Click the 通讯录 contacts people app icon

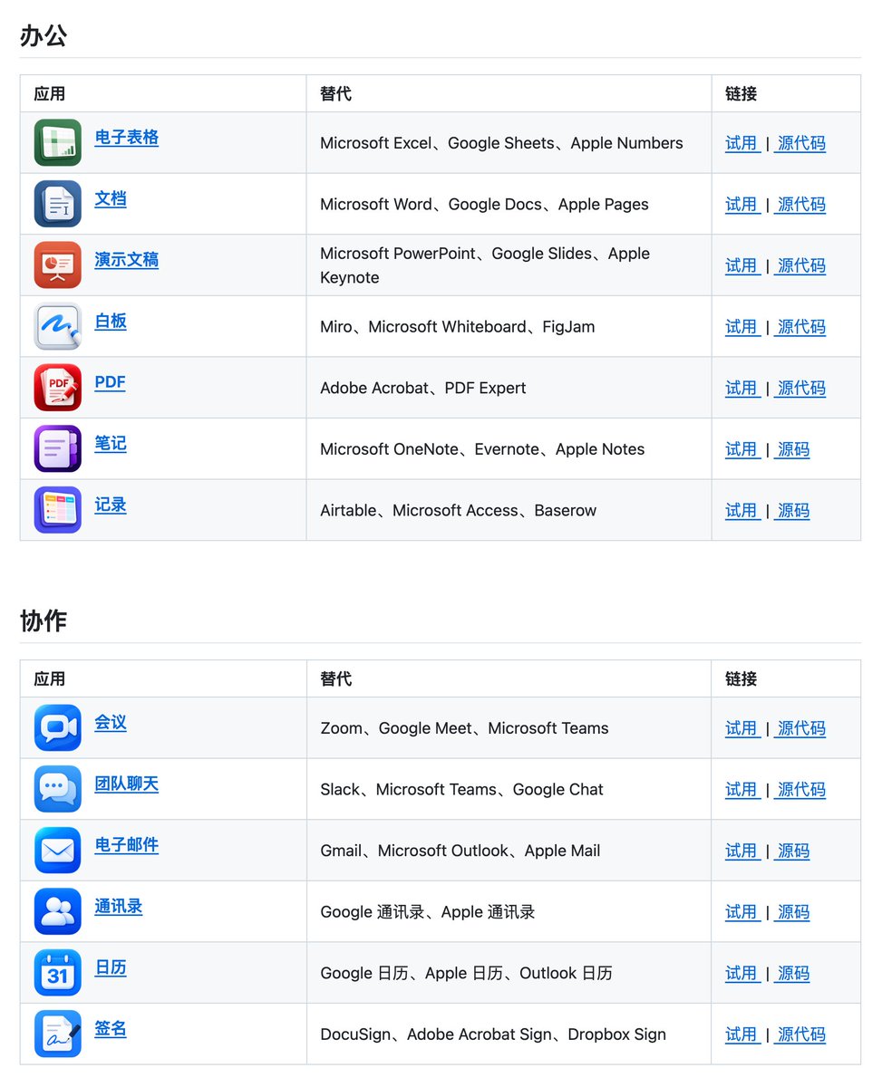[58, 911]
